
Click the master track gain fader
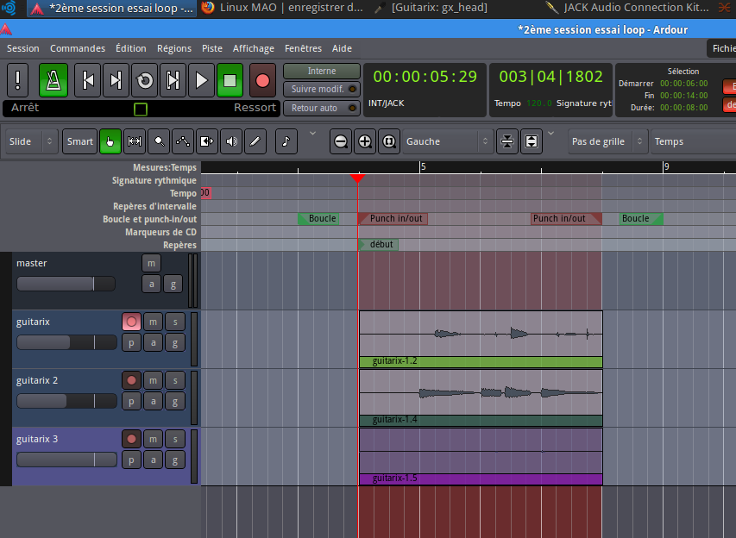point(66,284)
